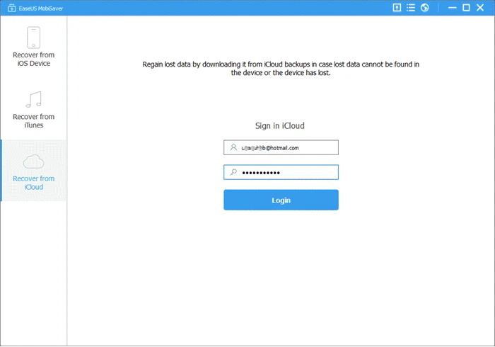495x347 pixels.
Task: Open the upgrade arrow icon in title bar
Action: [x=397, y=8]
